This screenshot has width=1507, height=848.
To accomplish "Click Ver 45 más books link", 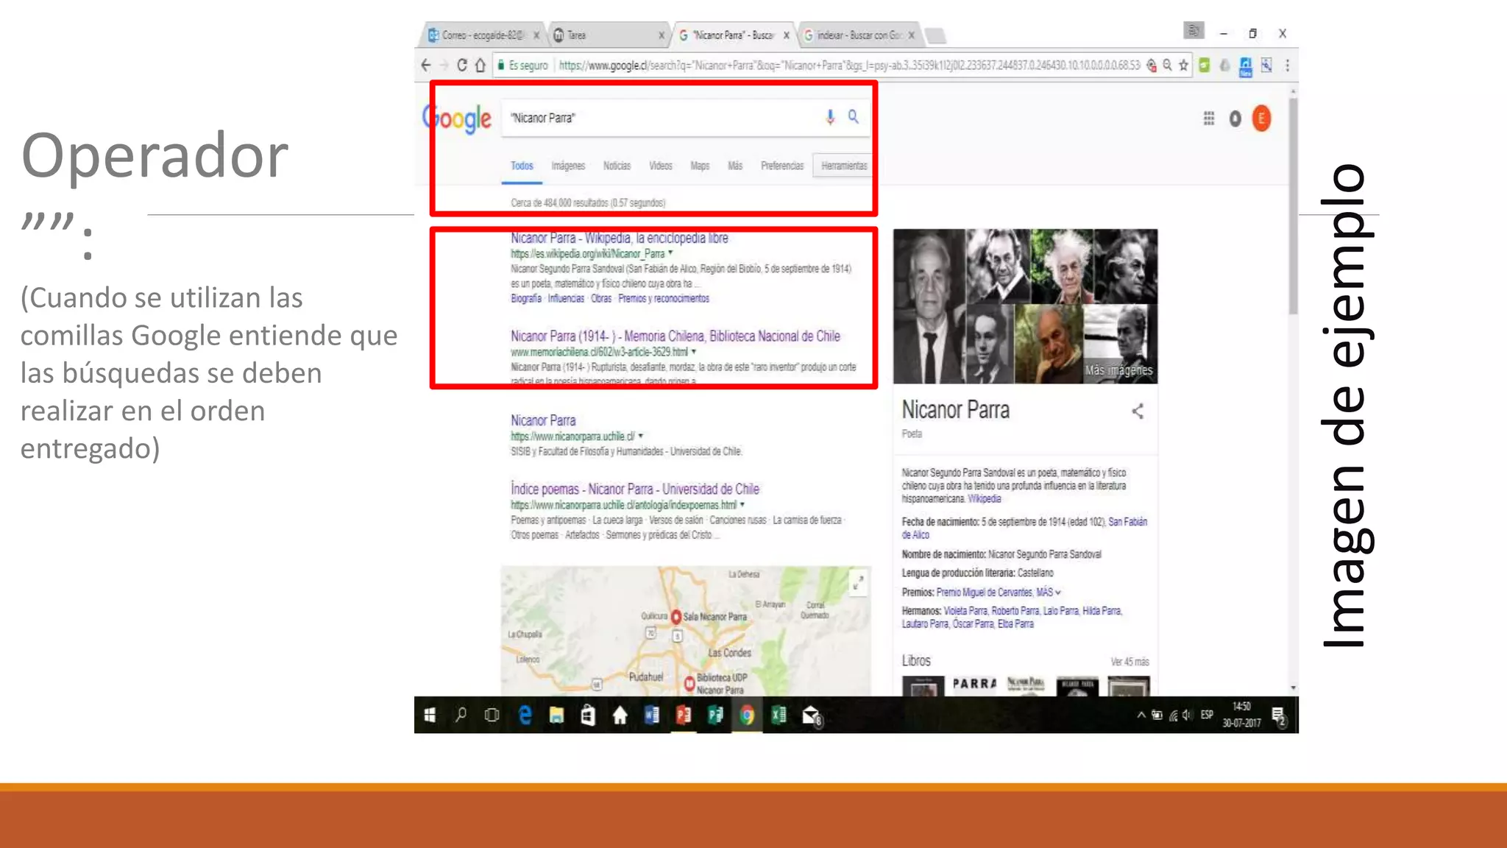I will coord(1130,661).
